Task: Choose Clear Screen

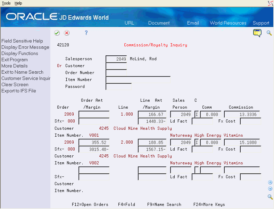Action: (x=15, y=85)
